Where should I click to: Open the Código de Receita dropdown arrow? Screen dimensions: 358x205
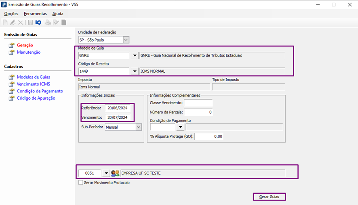(135, 71)
